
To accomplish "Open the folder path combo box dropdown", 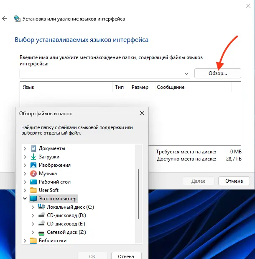I will pyautogui.click(x=186, y=73).
